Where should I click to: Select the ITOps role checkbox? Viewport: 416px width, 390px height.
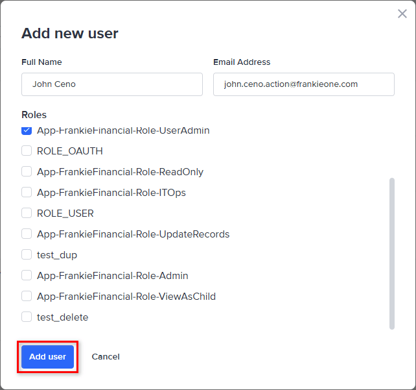click(27, 193)
